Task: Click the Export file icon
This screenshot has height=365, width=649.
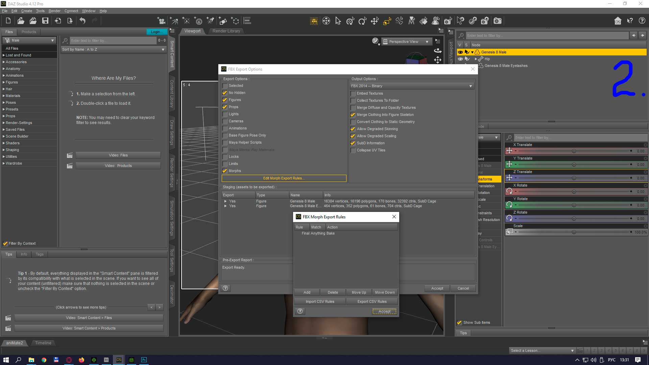Action: [70, 21]
